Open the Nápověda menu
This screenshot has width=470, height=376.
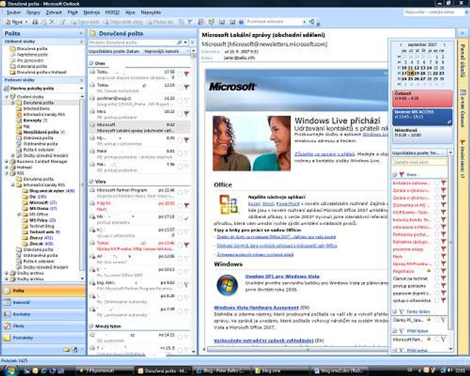(x=151, y=12)
